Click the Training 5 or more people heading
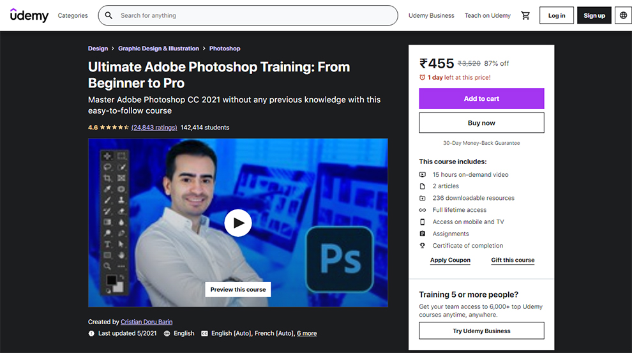This screenshot has height=353, width=632. pyautogui.click(x=469, y=294)
